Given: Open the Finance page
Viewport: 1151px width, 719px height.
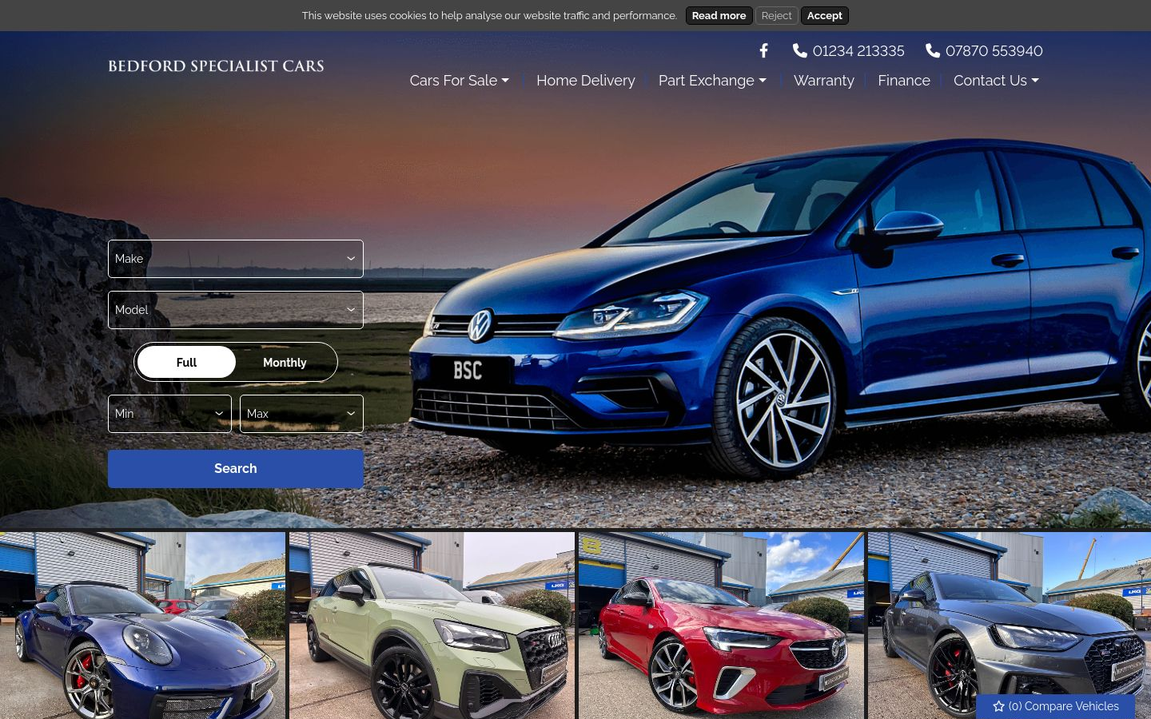Looking at the screenshot, I should pos(904,81).
